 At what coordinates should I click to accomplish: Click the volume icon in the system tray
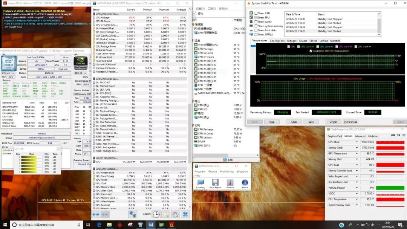[373, 225]
